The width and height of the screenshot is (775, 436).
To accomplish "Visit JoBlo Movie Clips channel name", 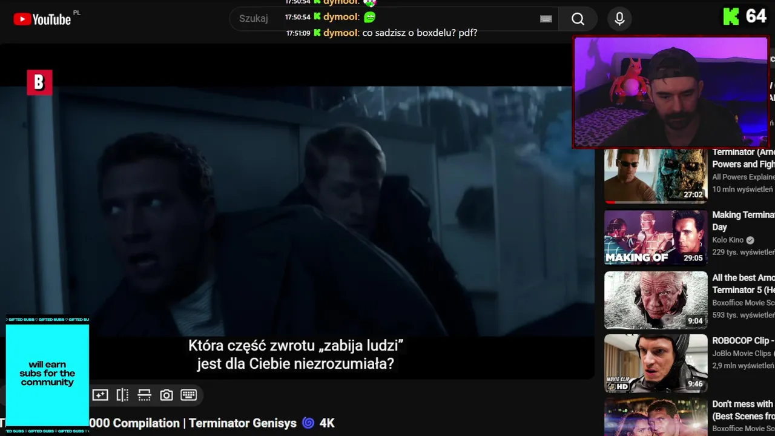I will (x=742, y=353).
